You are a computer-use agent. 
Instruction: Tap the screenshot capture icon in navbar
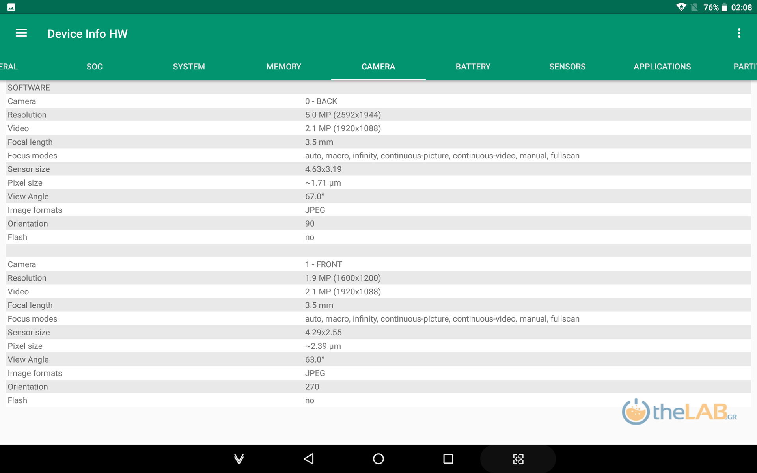click(518, 459)
